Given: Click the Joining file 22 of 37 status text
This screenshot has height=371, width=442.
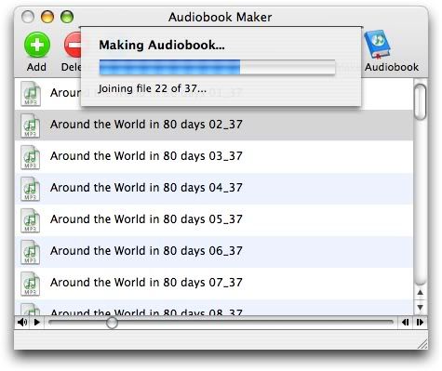Looking at the screenshot, I should [x=153, y=89].
